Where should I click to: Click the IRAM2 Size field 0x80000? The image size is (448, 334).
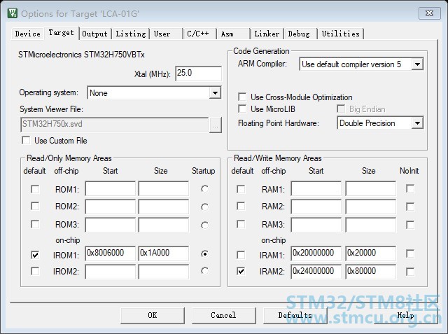[x=370, y=272]
